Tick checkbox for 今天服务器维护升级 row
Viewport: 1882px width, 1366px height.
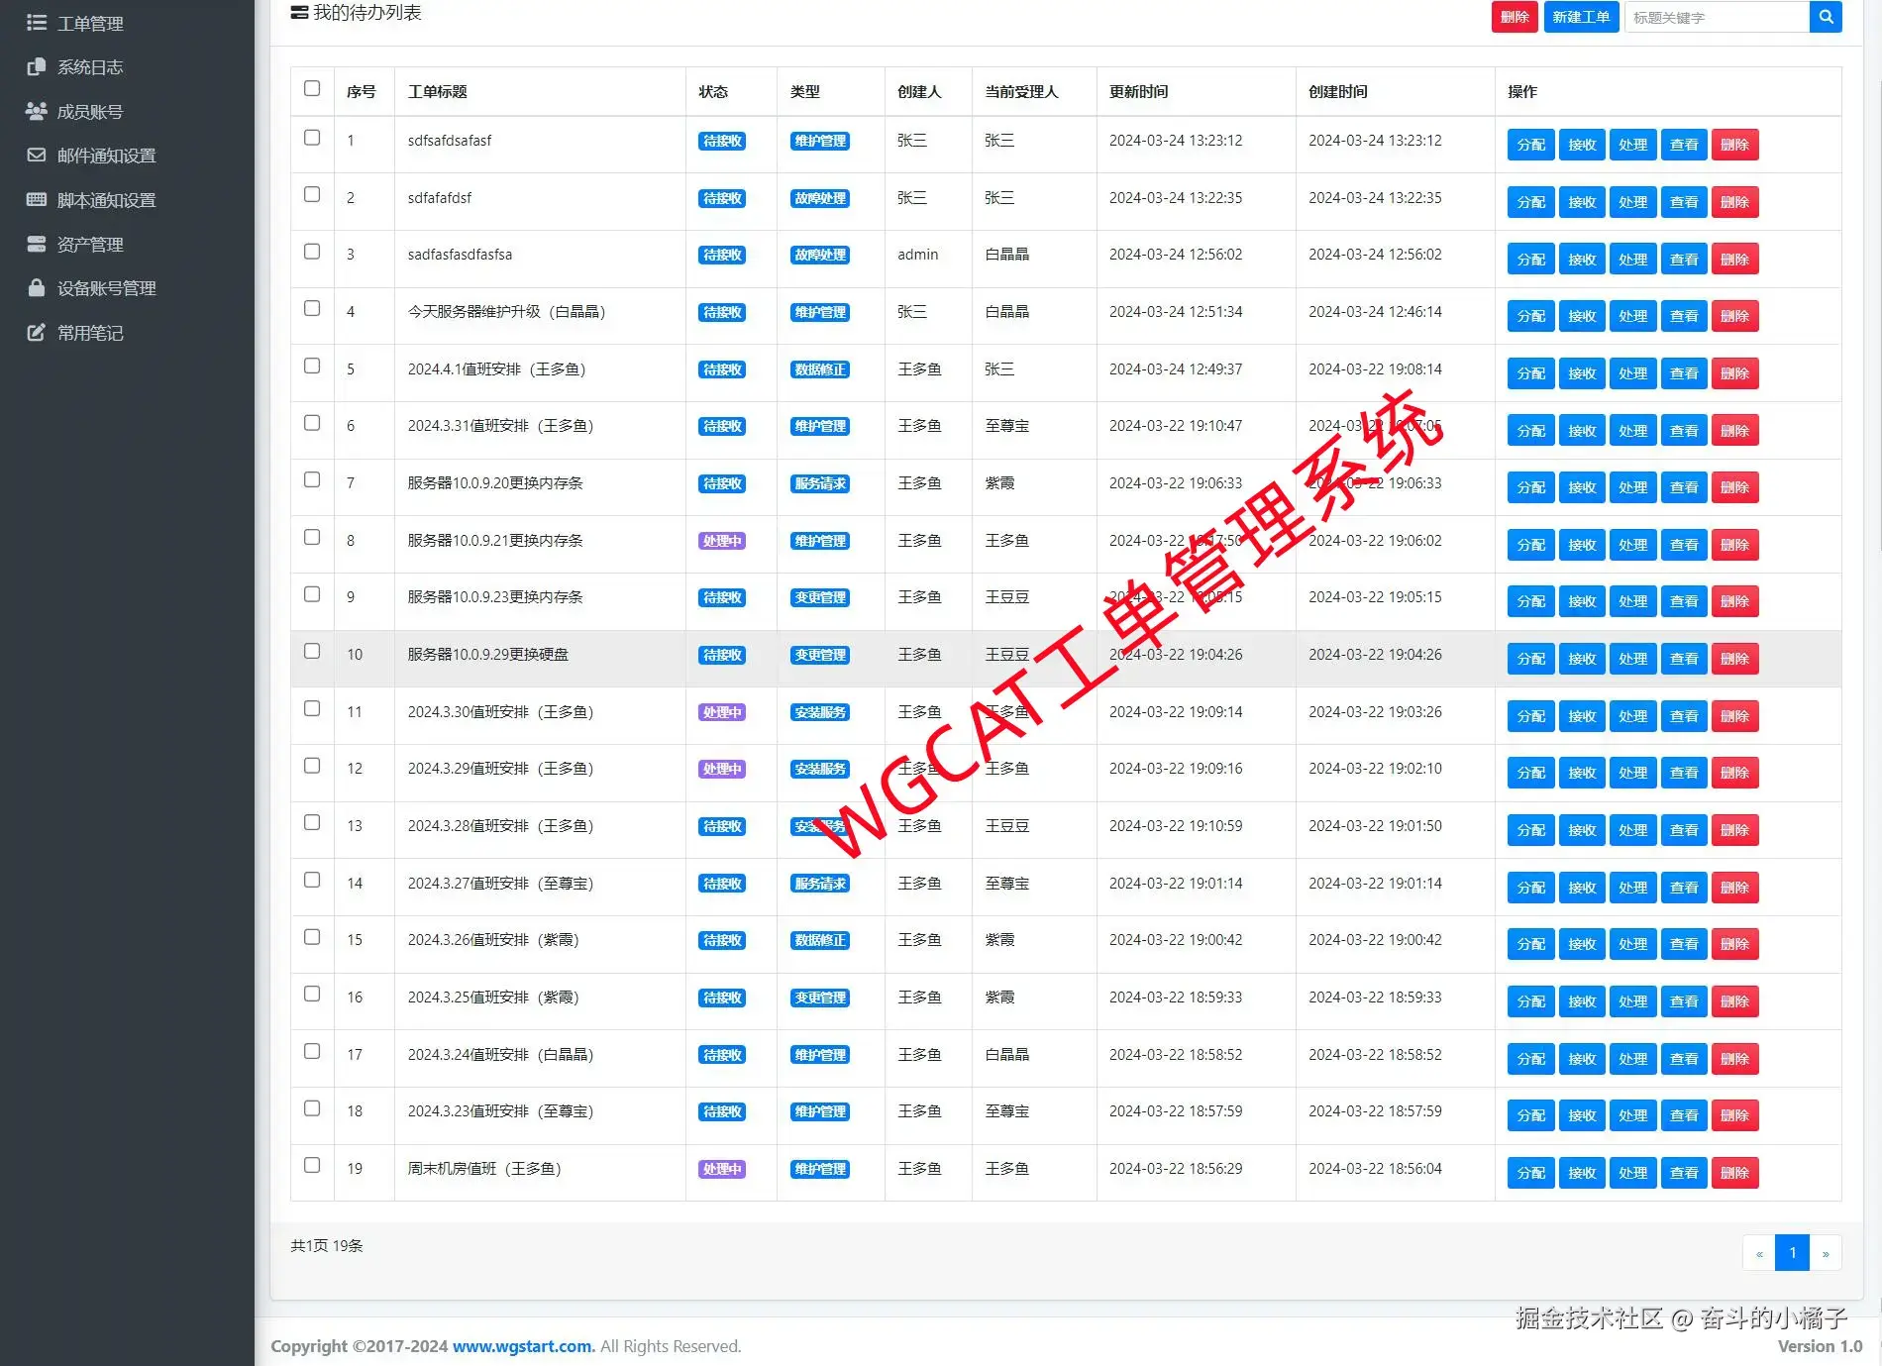pos(312,309)
